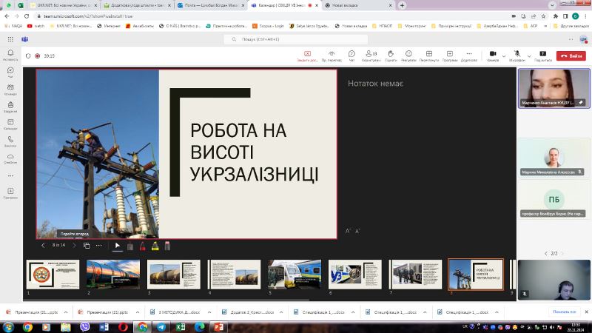592x333 pixels.
Task: Expand menu for Презентация (21).pptx download
Action: click(138, 312)
